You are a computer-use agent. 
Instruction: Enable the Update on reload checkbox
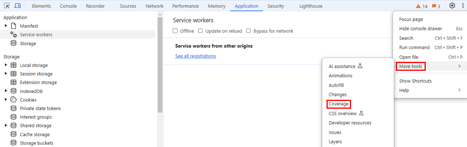(201, 31)
